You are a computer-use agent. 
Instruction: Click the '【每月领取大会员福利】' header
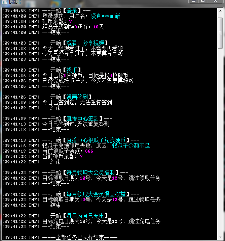click(91, 173)
